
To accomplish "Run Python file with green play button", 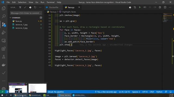I will [140, 7].
